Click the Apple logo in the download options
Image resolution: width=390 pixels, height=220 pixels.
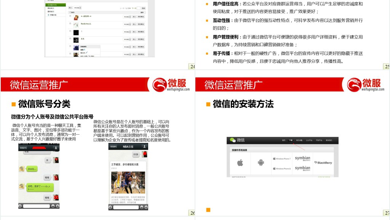point(240,162)
